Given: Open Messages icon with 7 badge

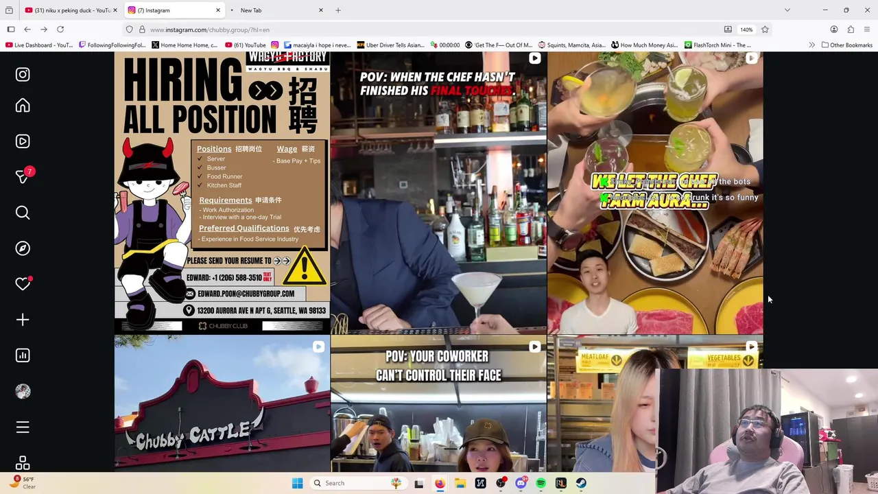Looking at the screenshot, I should click(23, 176).
